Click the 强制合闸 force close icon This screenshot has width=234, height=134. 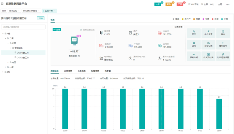pyautogui.click(x=223, y=44)
